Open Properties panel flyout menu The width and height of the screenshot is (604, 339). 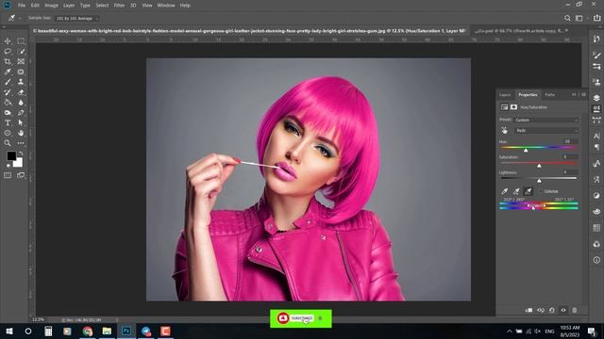click(584, 94)
